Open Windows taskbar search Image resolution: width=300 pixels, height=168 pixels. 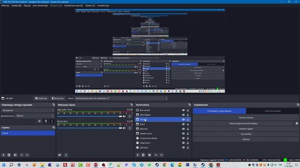11,165
